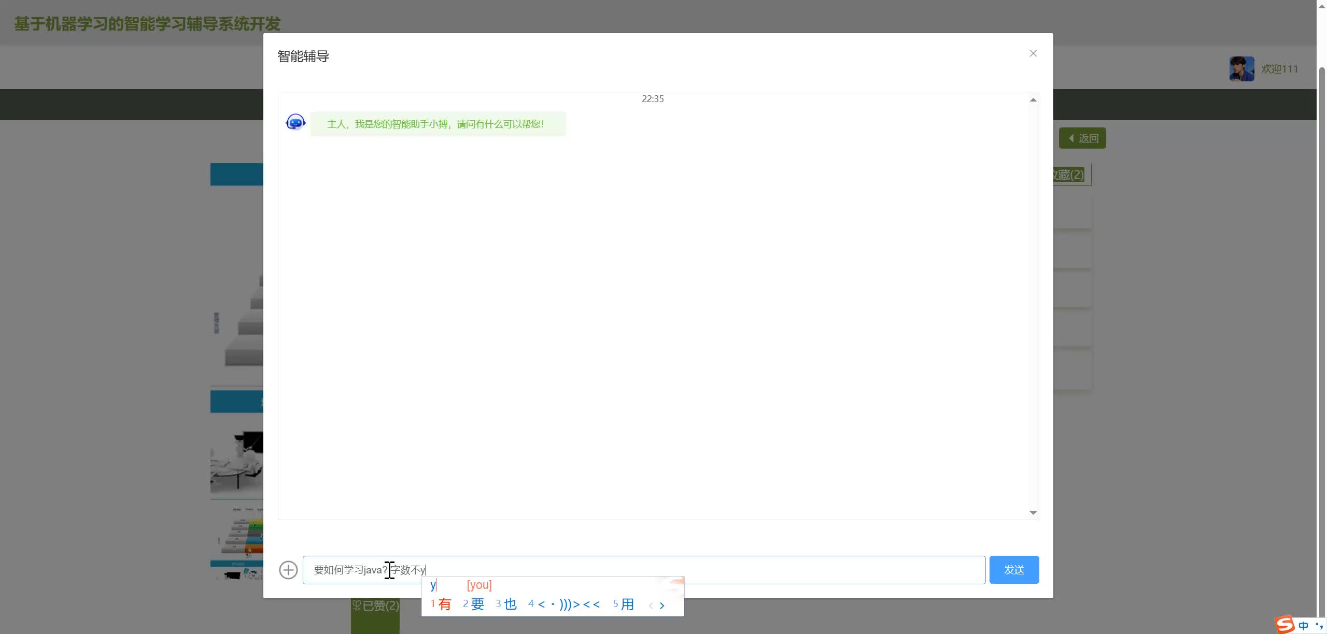
Task: Click the plus attachment icon beside input
Action: 288,570
